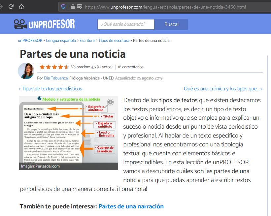Image resolution: width=271 pixels, height=216 pixels.
Task: Open the tracking protection shield icon
Action: pyautogui.click(x=63, y=7)
